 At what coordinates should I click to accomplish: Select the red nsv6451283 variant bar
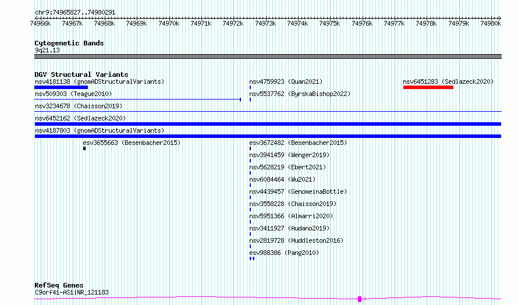coord(428,87)
